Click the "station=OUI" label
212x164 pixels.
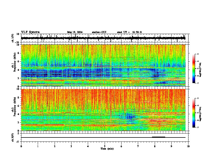point(99,32)
